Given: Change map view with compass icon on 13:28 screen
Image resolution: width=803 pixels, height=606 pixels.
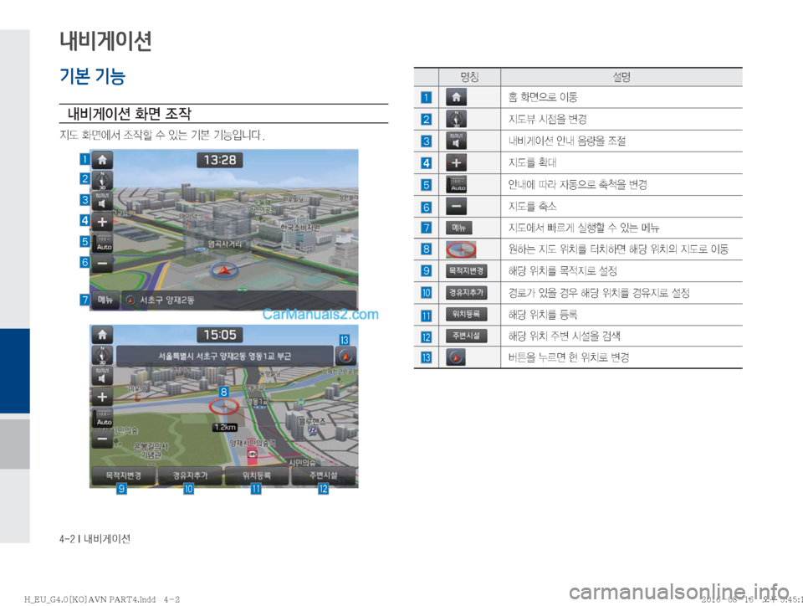Looking at the screenshot, I should click(x=102, y=180).
